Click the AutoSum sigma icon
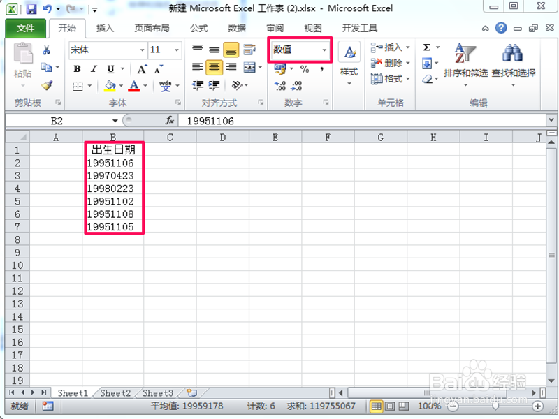This screenshot has width=559, height=419. point(427,47)
